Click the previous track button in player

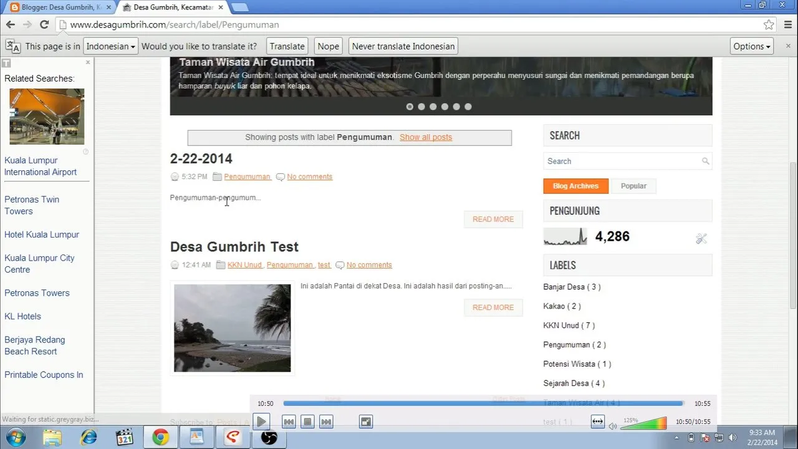pyautogui.click(x=289, y=422)
